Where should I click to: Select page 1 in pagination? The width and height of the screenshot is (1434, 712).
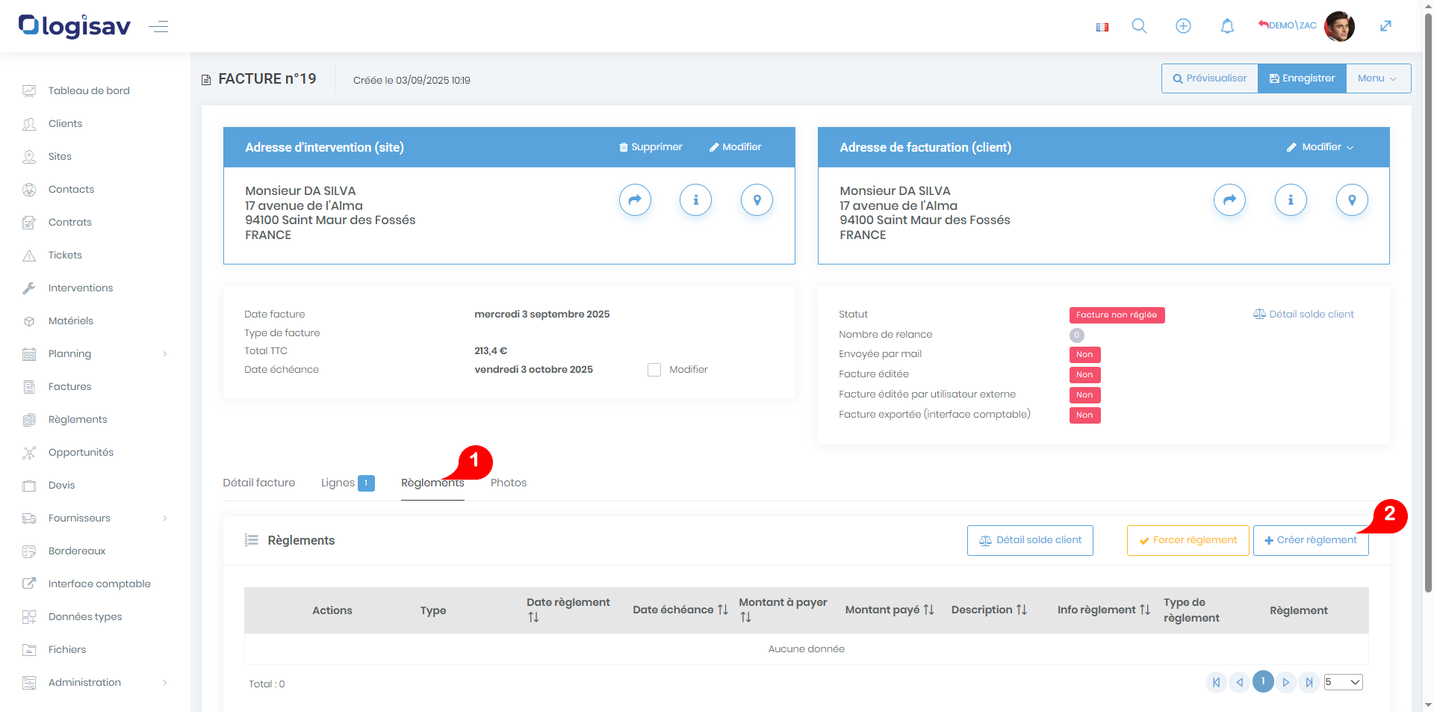coord(1263,681)
